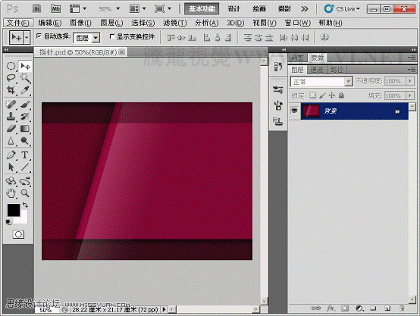
Task: Switch to the Photography workspace
Action: pyautogui.click(x=284, y=9)
